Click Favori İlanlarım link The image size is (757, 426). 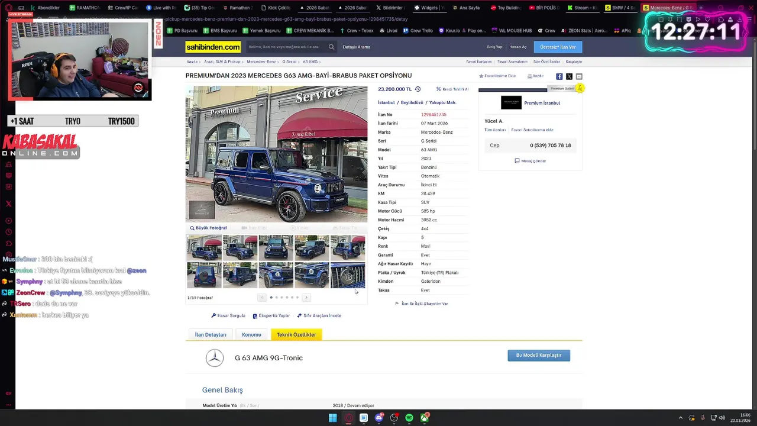tap(479, 62)
